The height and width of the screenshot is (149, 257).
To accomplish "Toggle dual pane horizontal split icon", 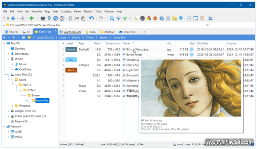I will point(189,18).
